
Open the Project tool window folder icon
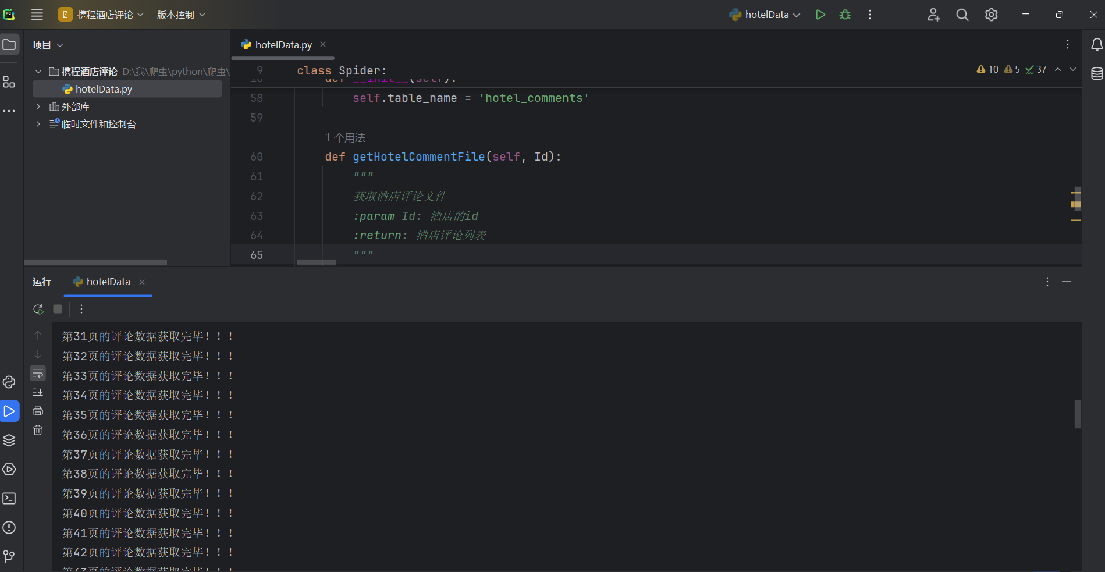click(x=9, y=45)
